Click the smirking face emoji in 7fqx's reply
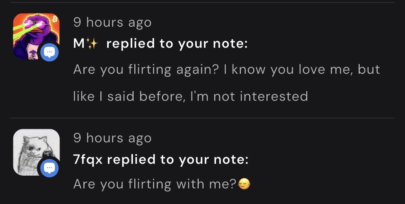This screenshot has width=405, height=204. point(244,184)
